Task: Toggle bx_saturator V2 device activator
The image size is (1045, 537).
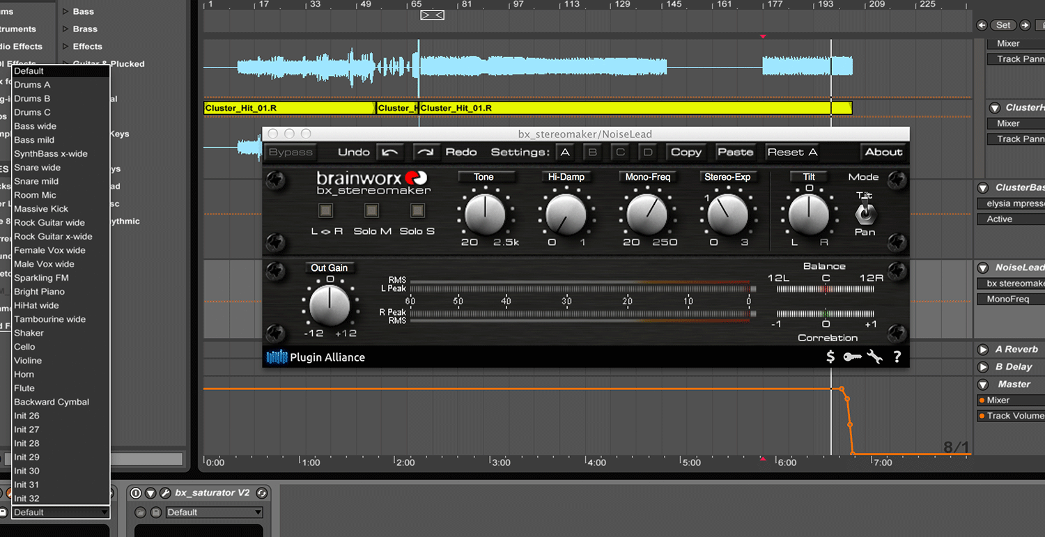Action: [x=136, y=493]
